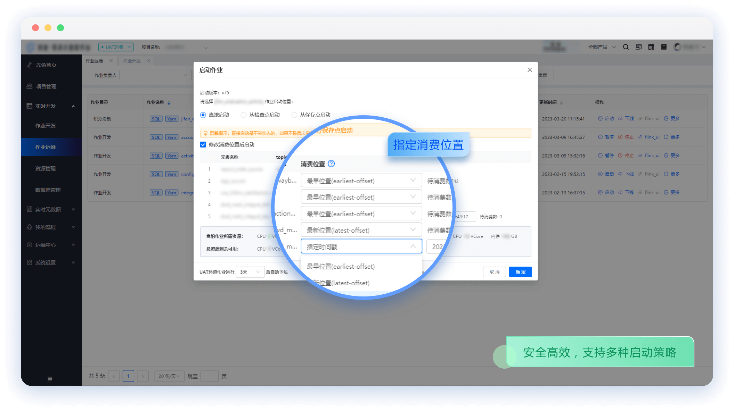Switch to the 作业开发 tab
This screenshot has width=734, height=411.
click(x=132, y=61)
